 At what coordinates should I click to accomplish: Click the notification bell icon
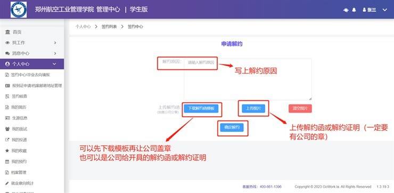pyautogui.click(x=354, y=10)
